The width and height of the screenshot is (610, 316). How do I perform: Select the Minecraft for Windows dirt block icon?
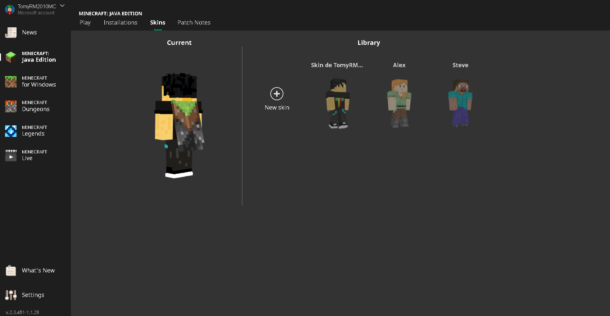(11, 81)
